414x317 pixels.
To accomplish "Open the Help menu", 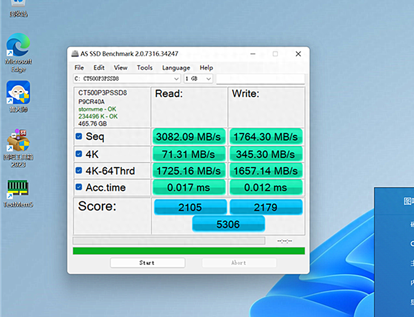I will 206,68.
